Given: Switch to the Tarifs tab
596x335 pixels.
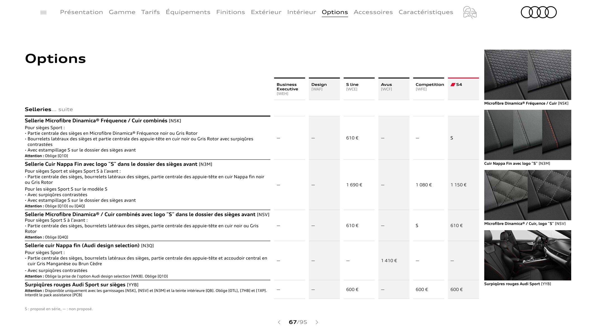Looking at the screenshot, I should point(150,12).
